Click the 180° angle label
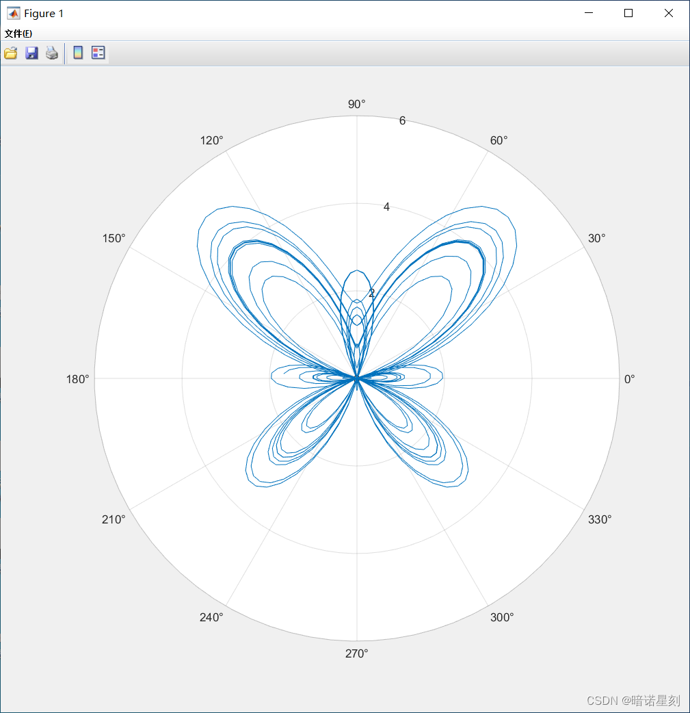 coord(78,379)
